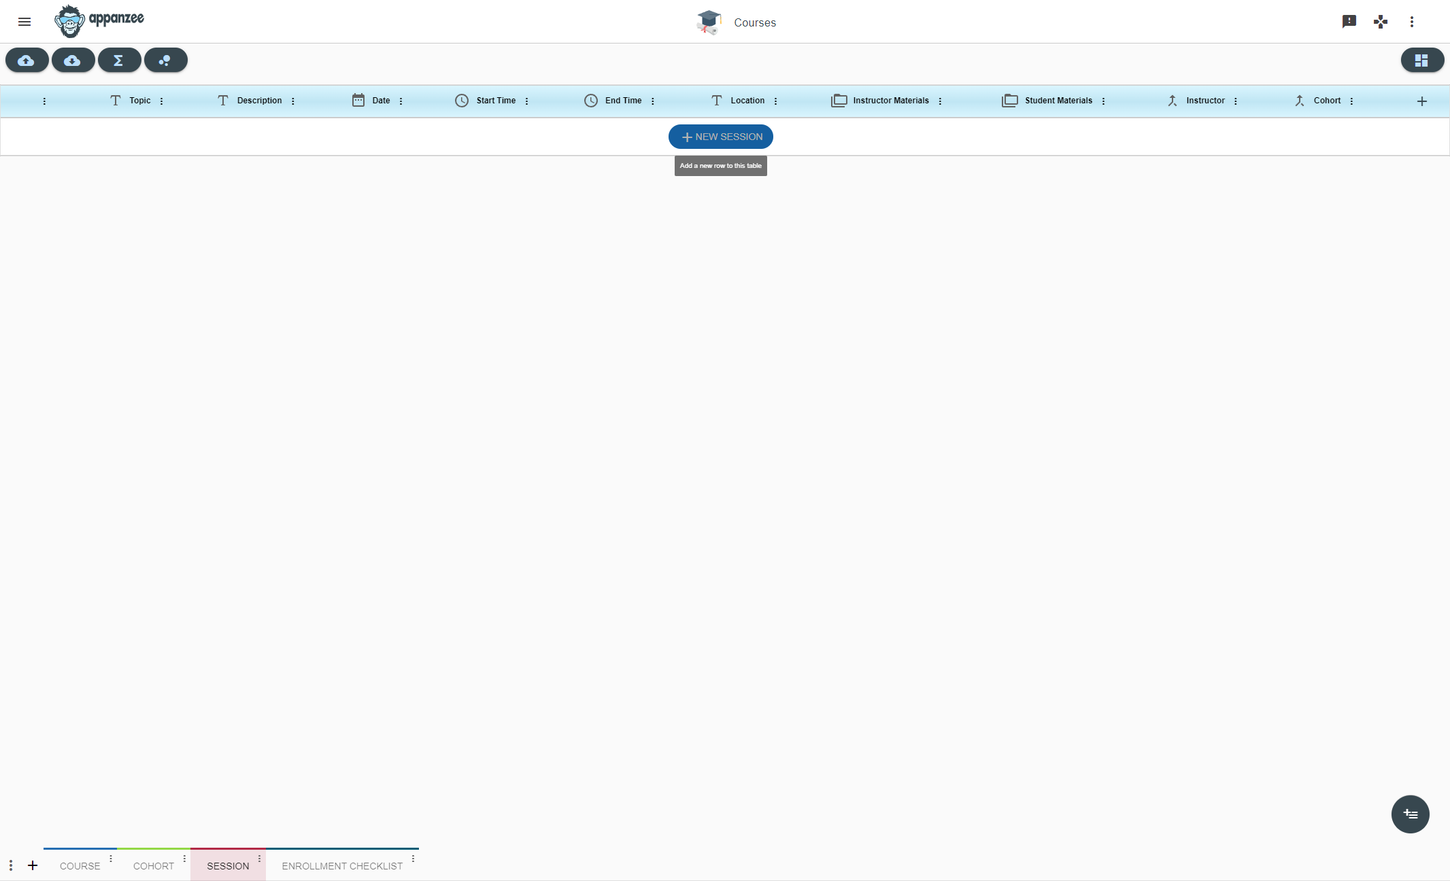Open the End Time column options menu

pos(652,101)
